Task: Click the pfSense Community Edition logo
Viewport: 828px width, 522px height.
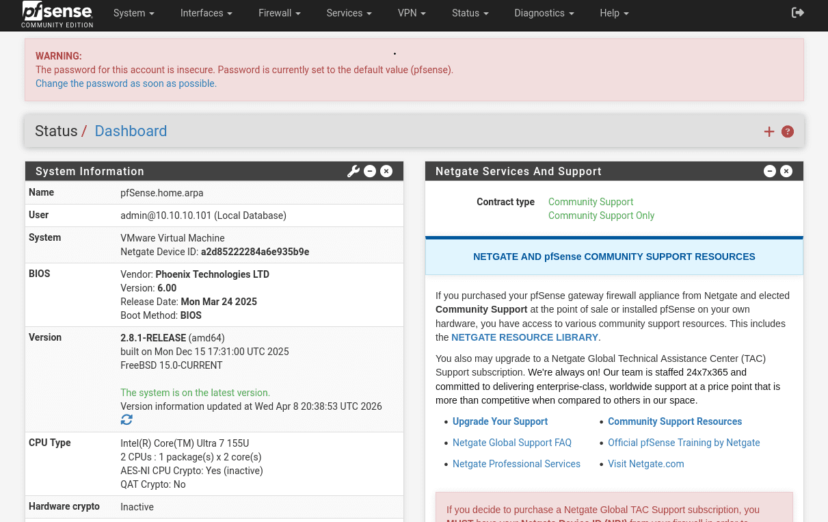Action: [x=57, y=14]
